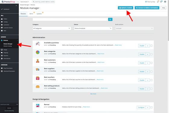Click the Customer Service chat icon
The image size is (169, 113).
click(x=2, y=28)
